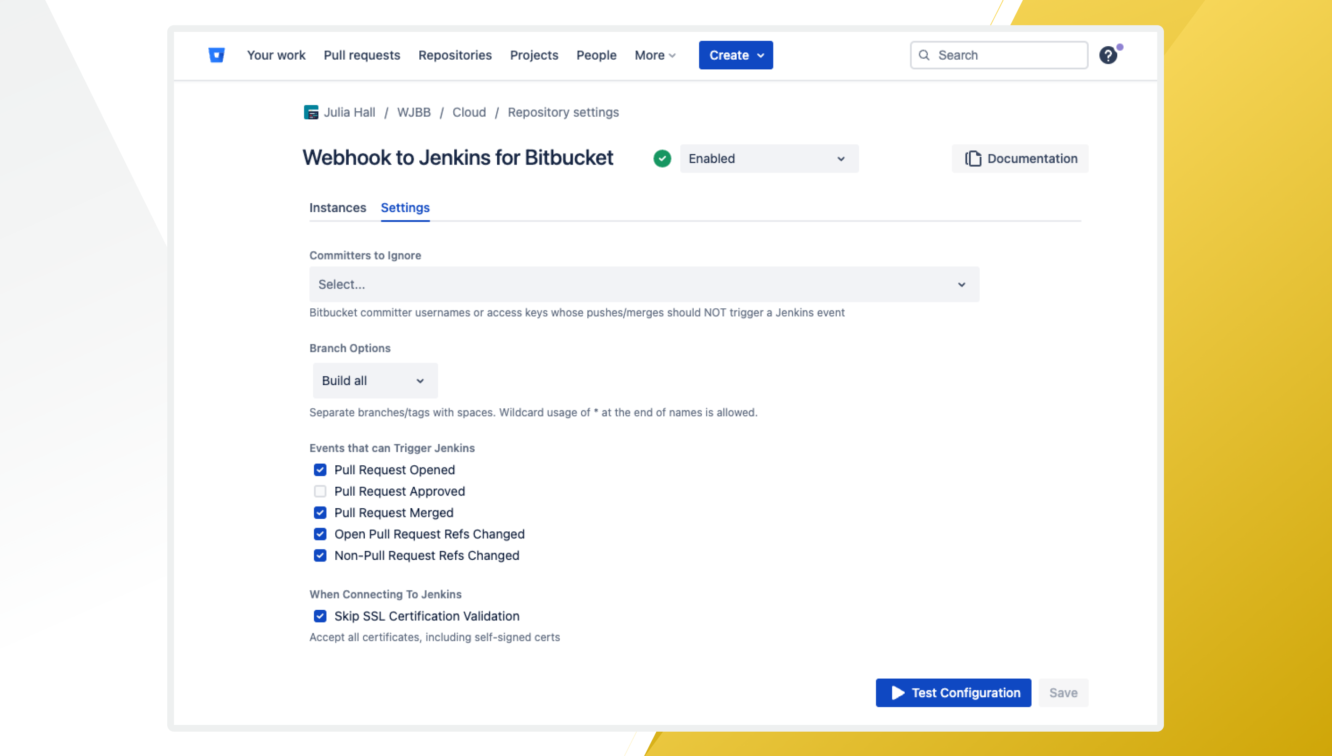Click the Test Configuration button
The image size is (1332, 756).
click(x=953, y=693)
